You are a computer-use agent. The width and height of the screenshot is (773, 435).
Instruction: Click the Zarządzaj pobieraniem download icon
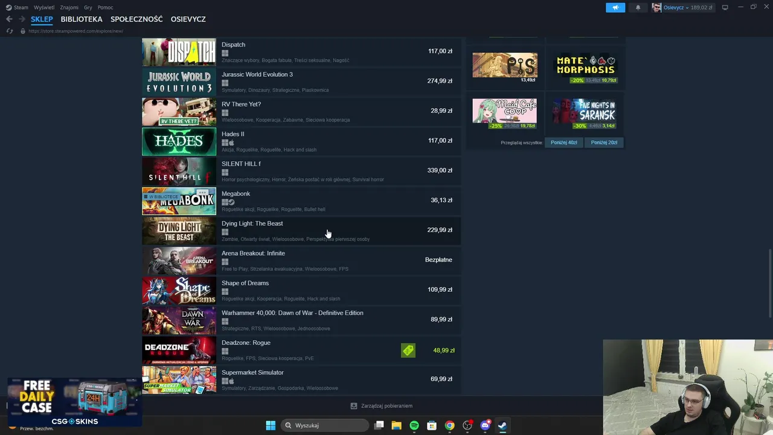(x=354, y=406)
